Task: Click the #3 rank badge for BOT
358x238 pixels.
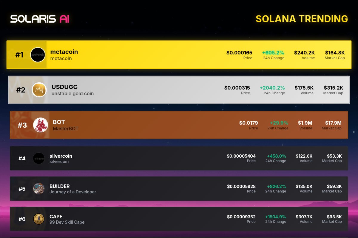Action: click(22, 125)
